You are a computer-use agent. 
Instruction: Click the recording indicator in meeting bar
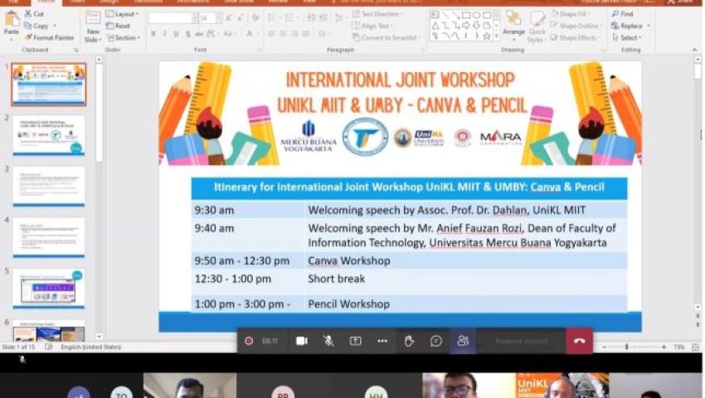[249, 341]
